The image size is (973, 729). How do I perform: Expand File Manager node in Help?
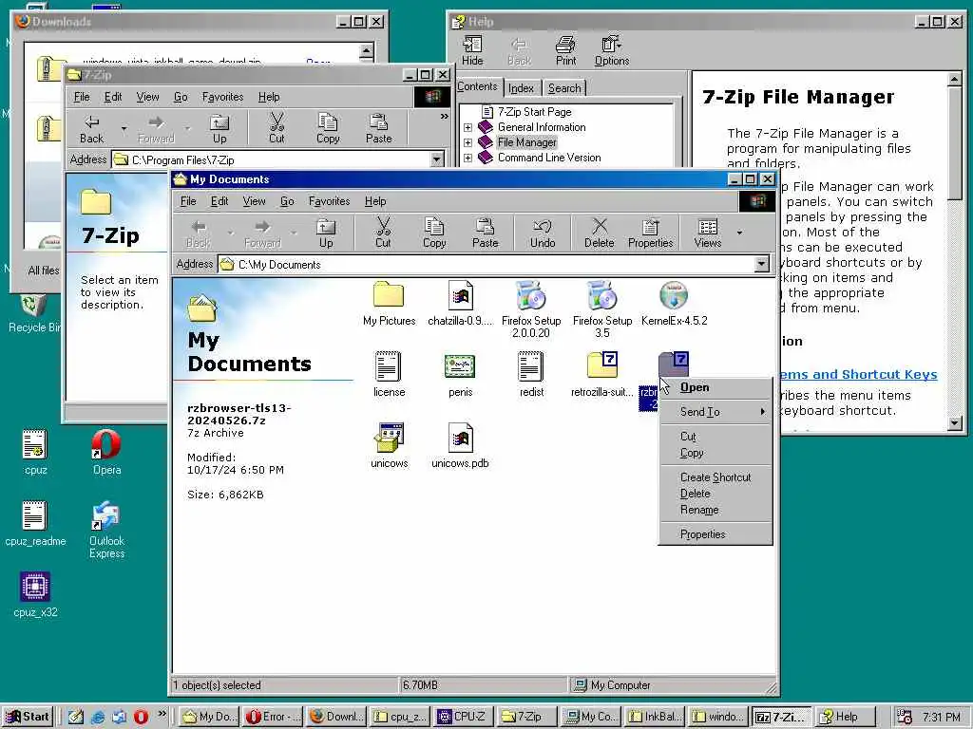pyautogui.click(x=467, y=142)
